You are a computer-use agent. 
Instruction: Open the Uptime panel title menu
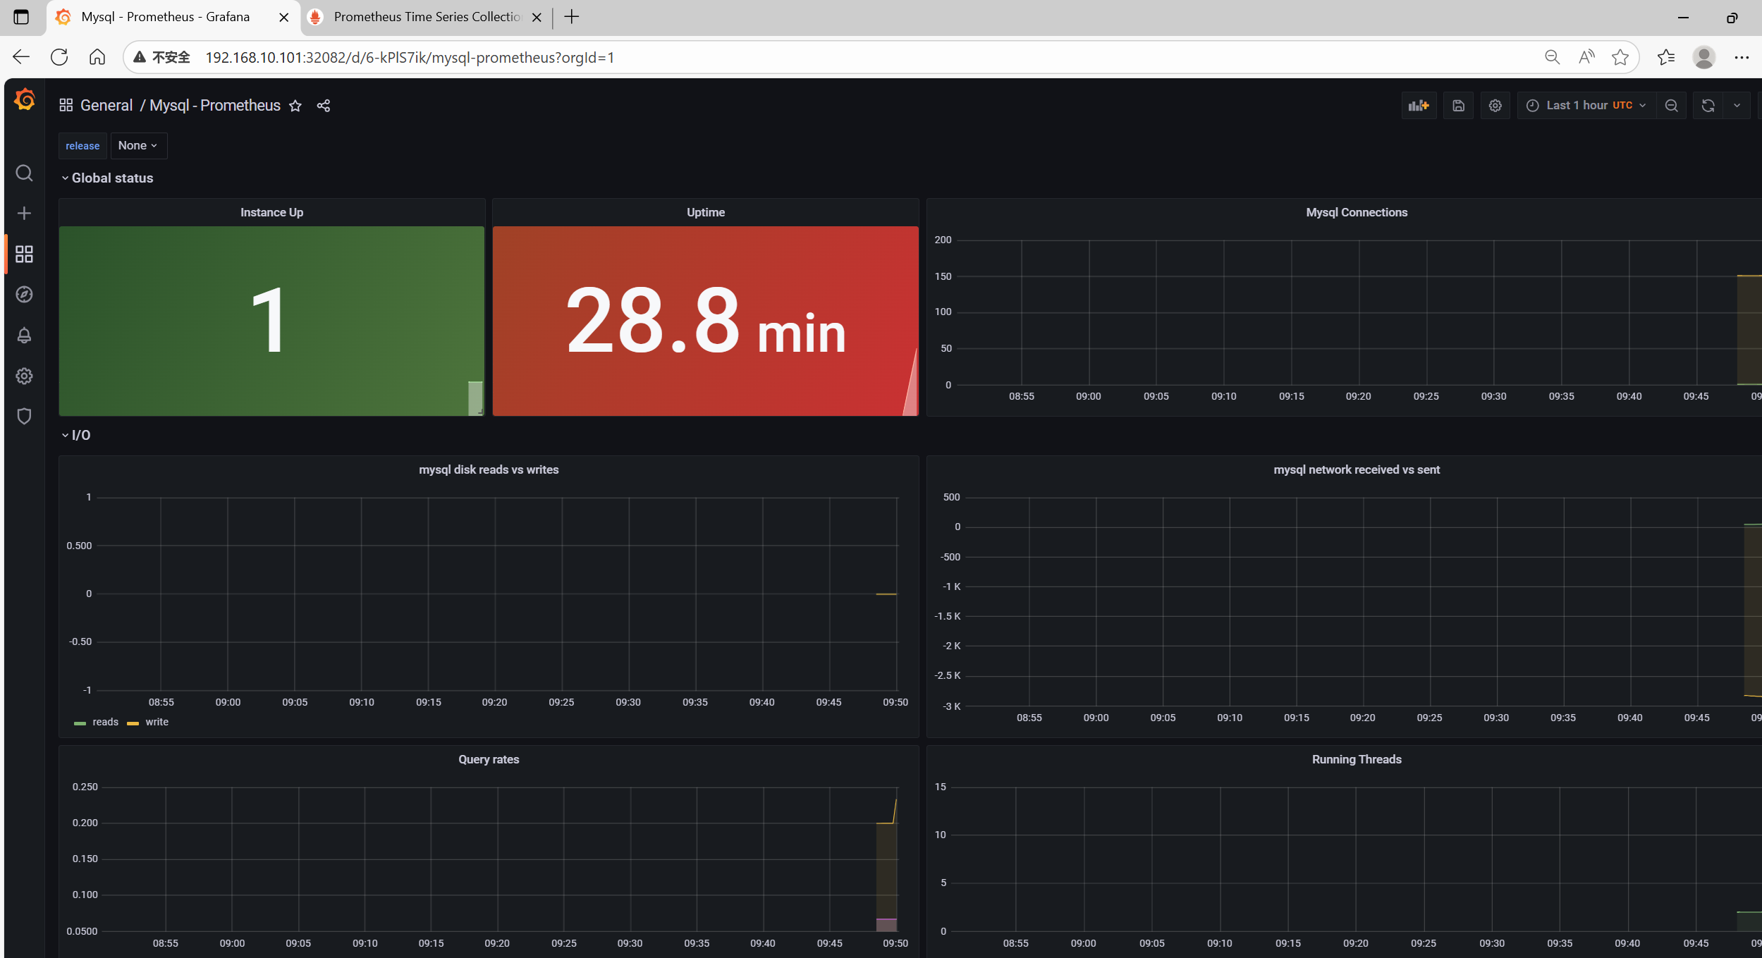706,212
